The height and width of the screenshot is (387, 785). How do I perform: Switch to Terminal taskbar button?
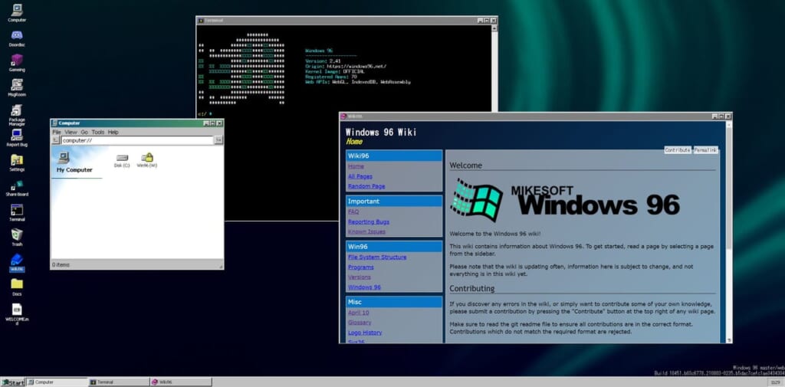(118, 382)
